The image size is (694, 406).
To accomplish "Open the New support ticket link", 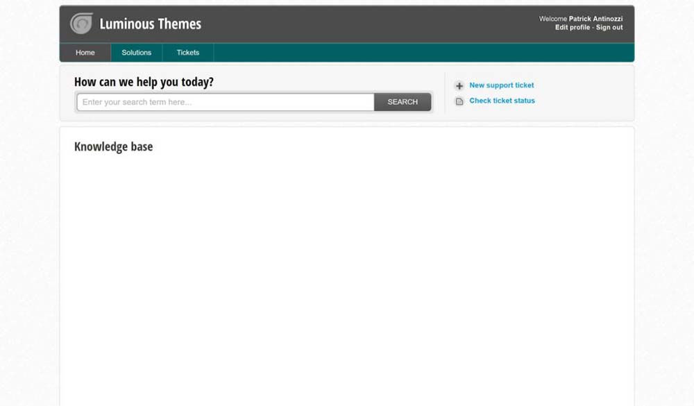I will click(502, 85).
